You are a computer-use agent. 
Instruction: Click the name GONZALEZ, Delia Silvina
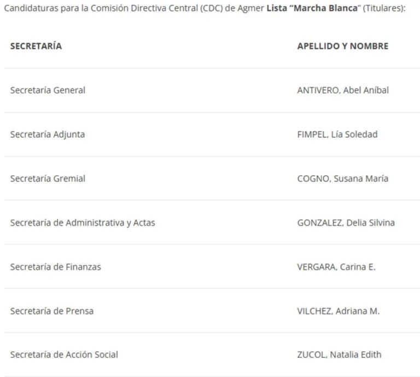346,223
